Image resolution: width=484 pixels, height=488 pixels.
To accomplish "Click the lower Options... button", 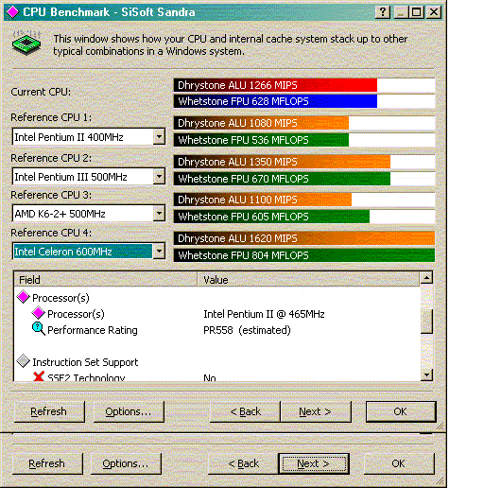I will point(126,463).
